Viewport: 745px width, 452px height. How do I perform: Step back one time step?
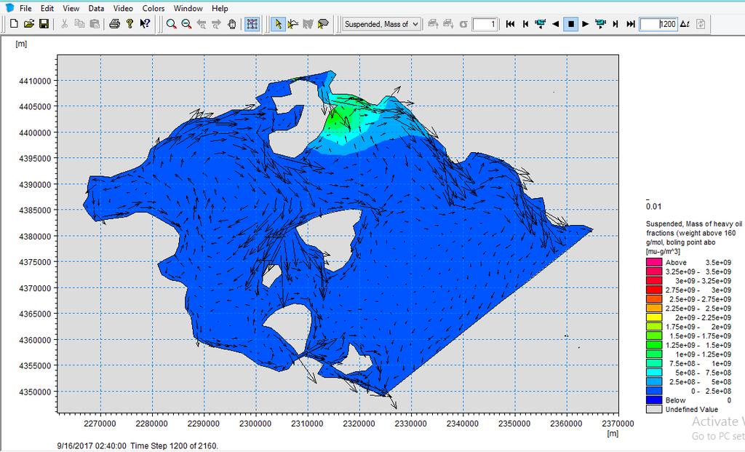point(525,24)
